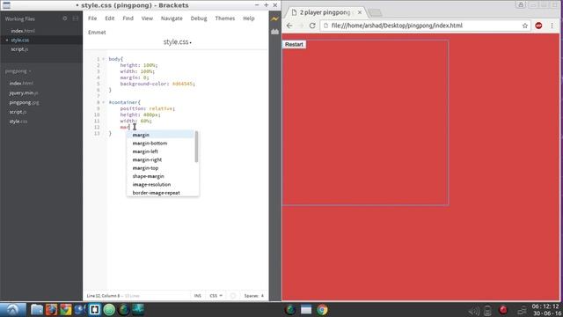Open the file manager from the taskbar
This screenshot has width=563, height=317.
point(37,309)
